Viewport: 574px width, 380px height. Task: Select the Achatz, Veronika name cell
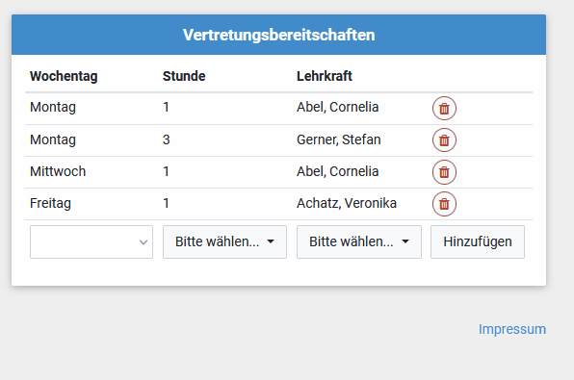pyautogui.click(x=347, y=203)
